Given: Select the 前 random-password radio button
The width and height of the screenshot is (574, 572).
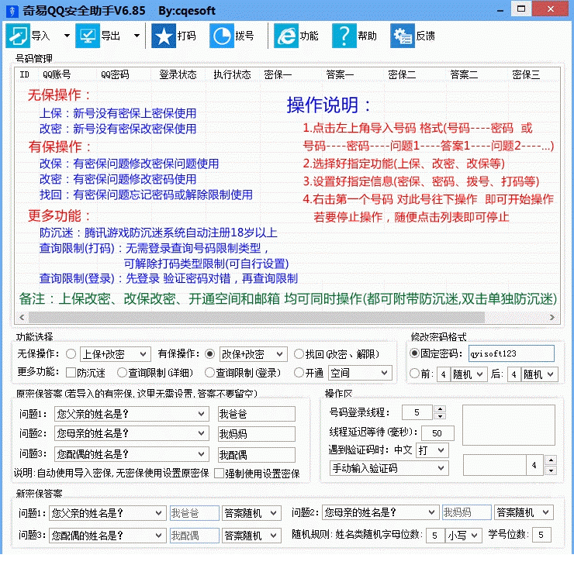Looking at the screenshot, I should point(414,374).
